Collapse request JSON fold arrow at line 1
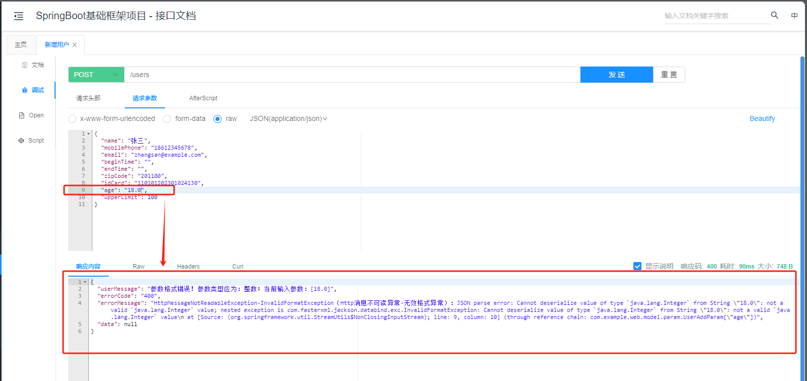The height and width of the screenshot is (381, 807). [89, 134]
